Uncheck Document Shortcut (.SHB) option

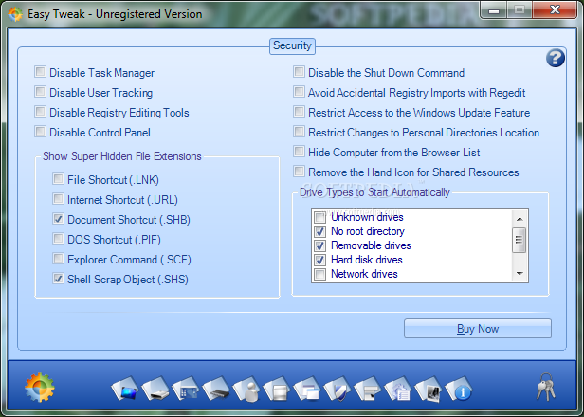point(58,219)
